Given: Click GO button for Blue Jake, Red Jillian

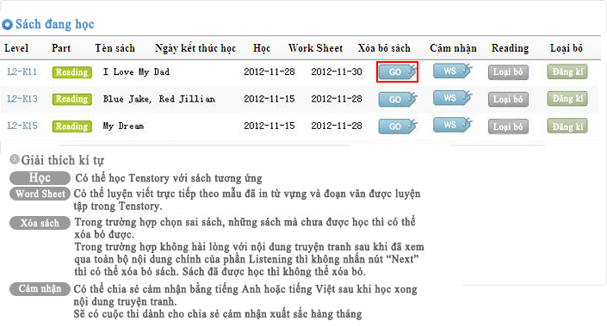Looking at the screenshot, I should coord(397,99).
